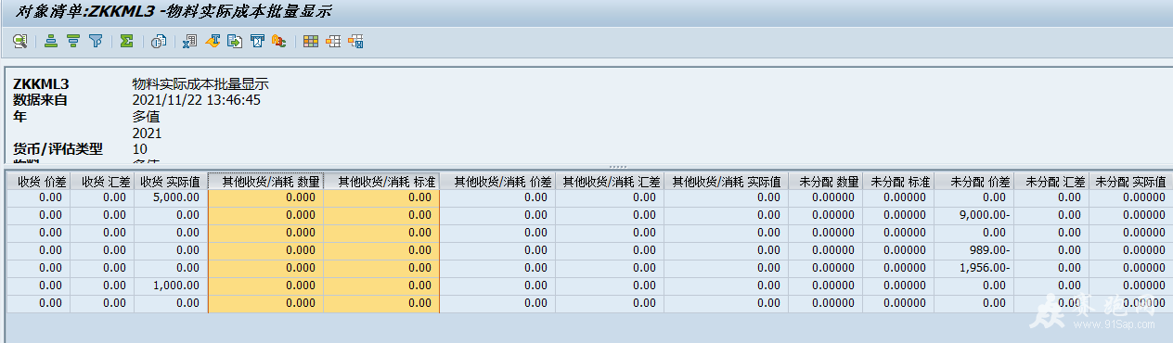The image size is (1173, 343).
Task: Click the year value 2021
Action: 148,133
